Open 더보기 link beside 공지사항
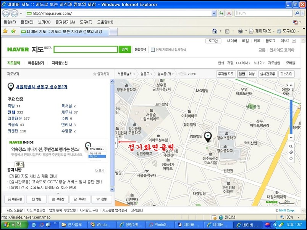 100,170
